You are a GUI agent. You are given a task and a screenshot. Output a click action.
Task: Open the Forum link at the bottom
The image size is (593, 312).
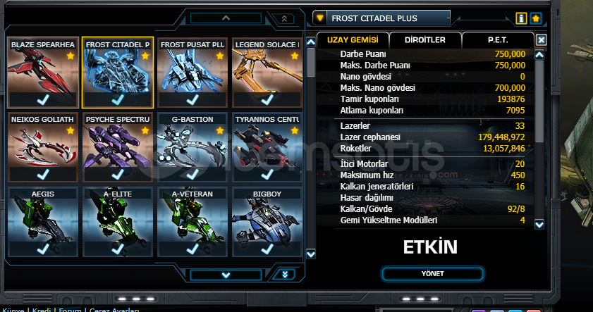[70, 310]
